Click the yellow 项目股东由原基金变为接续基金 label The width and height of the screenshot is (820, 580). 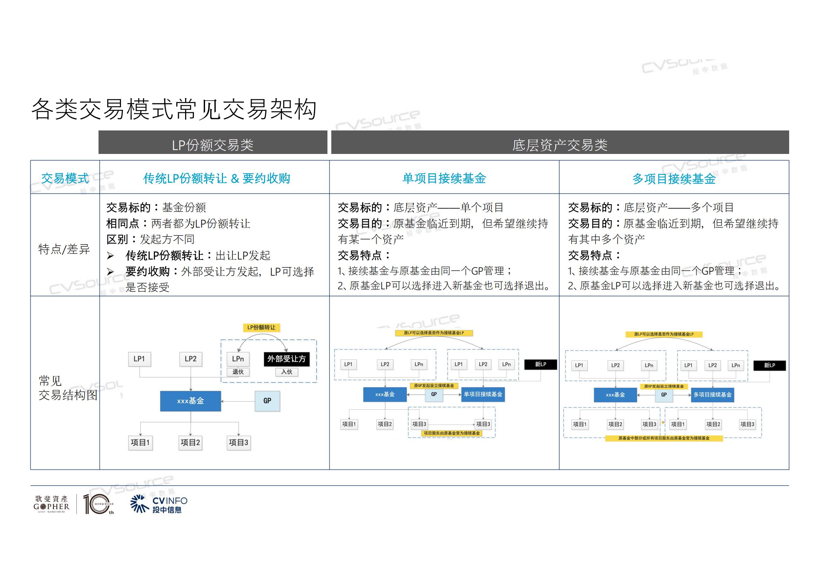click(452, 433)
